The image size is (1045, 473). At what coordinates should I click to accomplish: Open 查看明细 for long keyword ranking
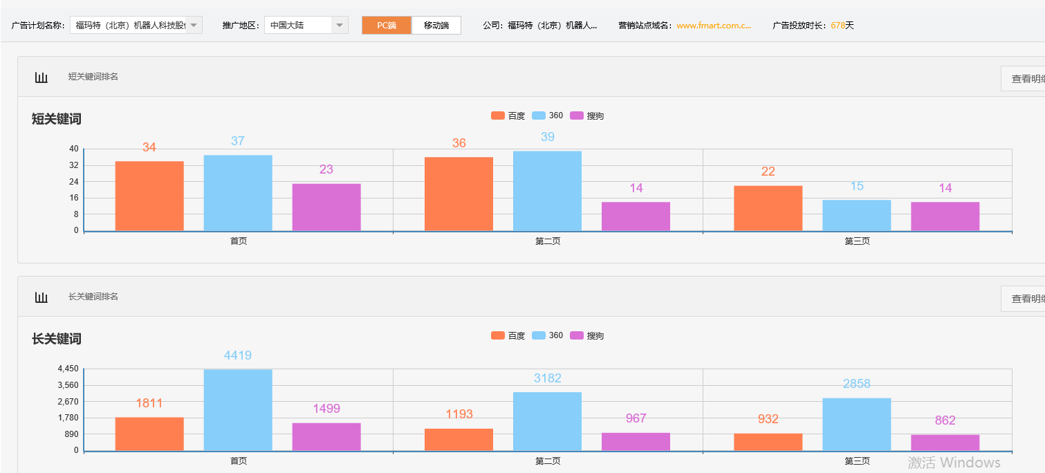[x=1024, y=299]
